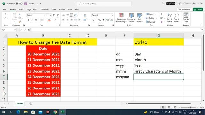Click the Copy icon
Image resolution: width=205 pixels, height=115 pixels.
(20, 18)
